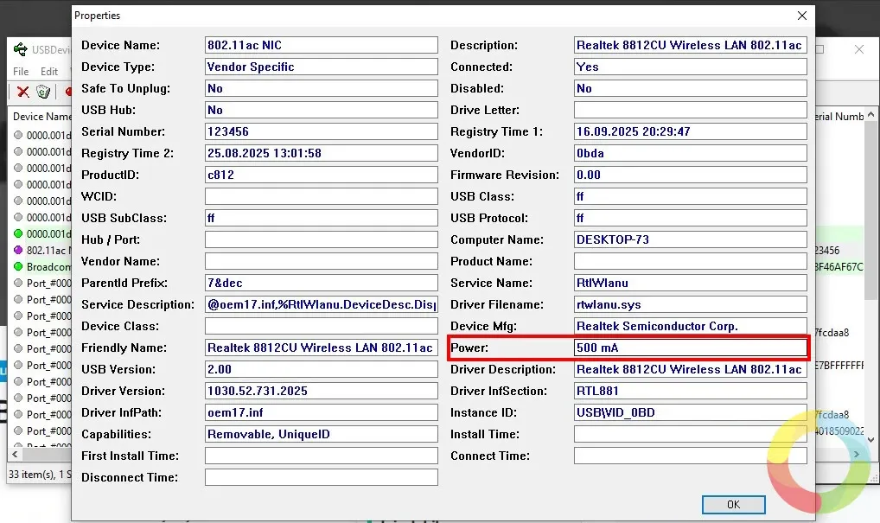Click the empty Vendor Name field
Image resolution: width=880 pixels, height=523 pixels.
pyautogui.click(x=321, y=261)
